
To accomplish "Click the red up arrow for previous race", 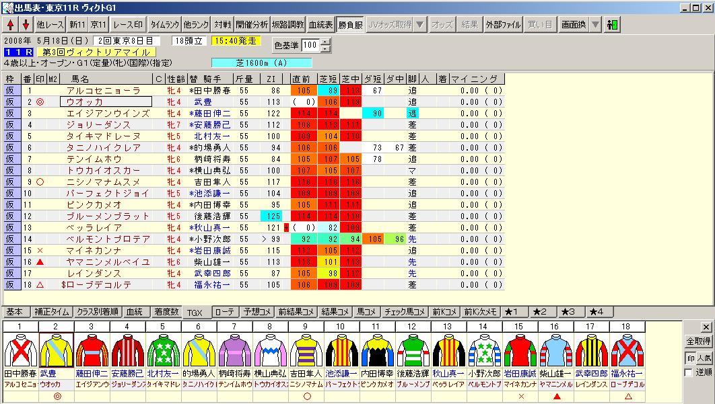I will coord(11,25).
